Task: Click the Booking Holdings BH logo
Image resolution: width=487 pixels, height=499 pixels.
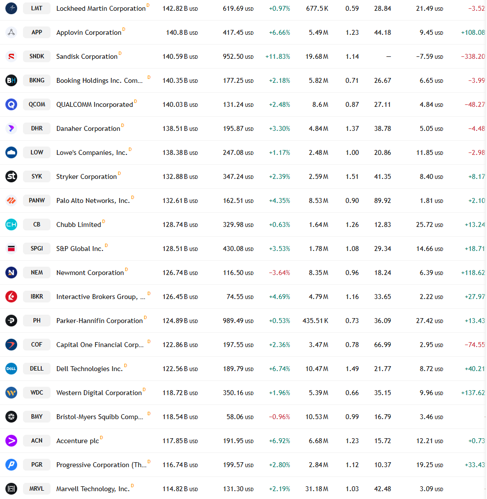Action: coord(11,80)
